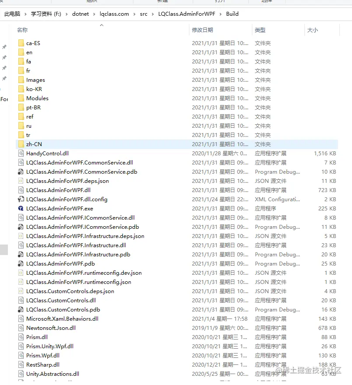Click the zh-CN folder icon

tap(21, 144)
